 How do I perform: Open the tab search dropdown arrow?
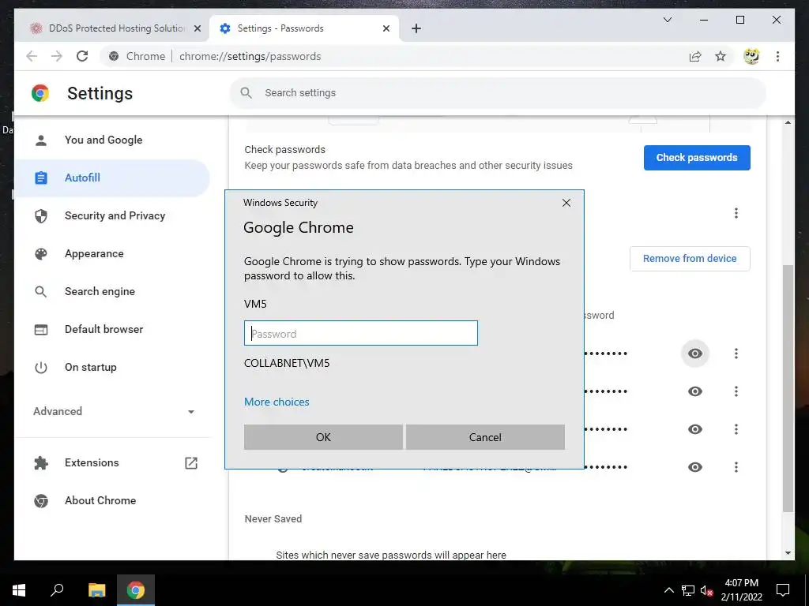pos(667,20)
